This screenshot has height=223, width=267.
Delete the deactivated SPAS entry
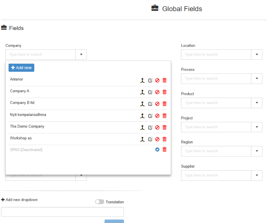[x=165, y=149]
